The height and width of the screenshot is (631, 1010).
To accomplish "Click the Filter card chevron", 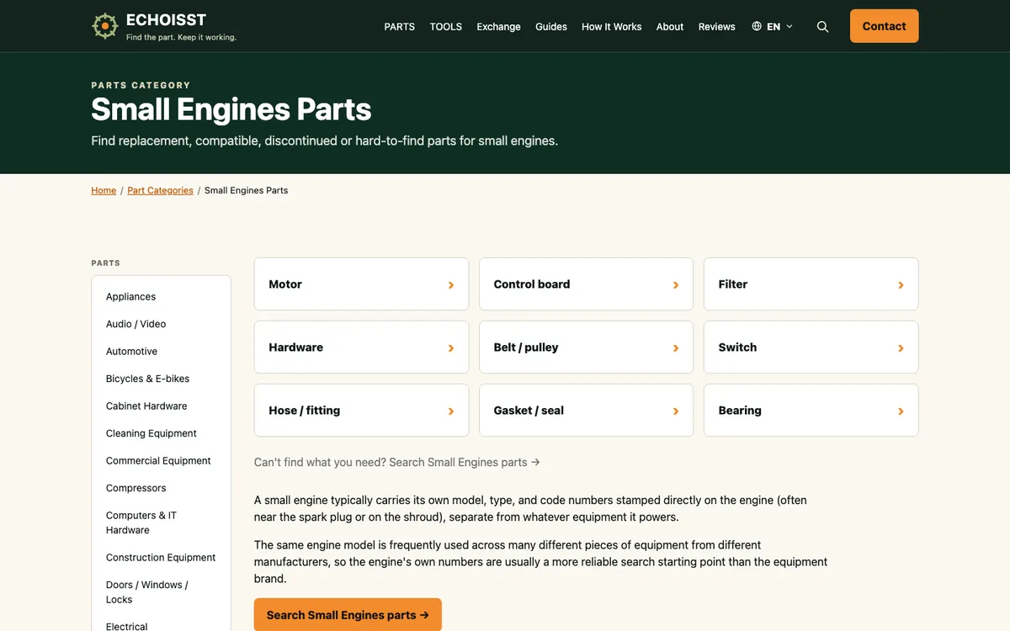I will click(901, 285).
